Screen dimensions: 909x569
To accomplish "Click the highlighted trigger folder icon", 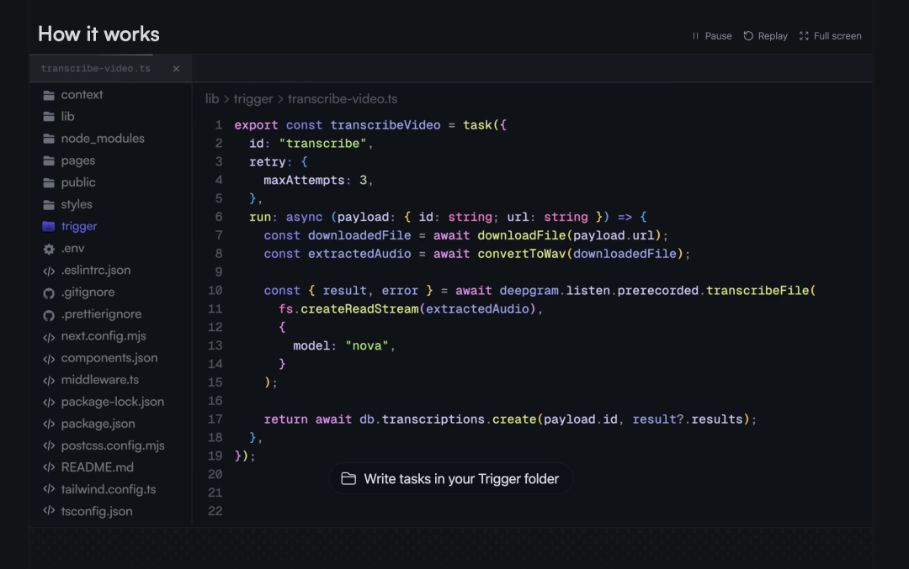I will coord(49,226).
